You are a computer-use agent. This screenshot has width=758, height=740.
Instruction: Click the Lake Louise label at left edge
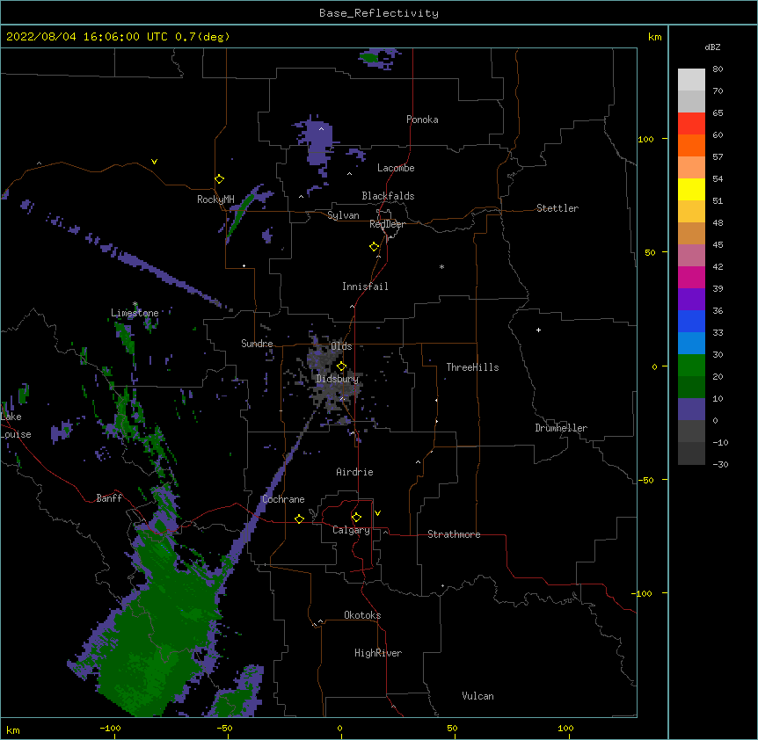click(14, 425)
